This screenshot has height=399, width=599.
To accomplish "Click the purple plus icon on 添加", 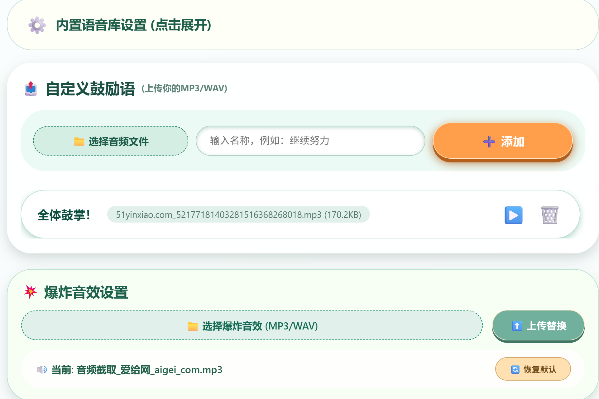I will (x=489, y=142).
